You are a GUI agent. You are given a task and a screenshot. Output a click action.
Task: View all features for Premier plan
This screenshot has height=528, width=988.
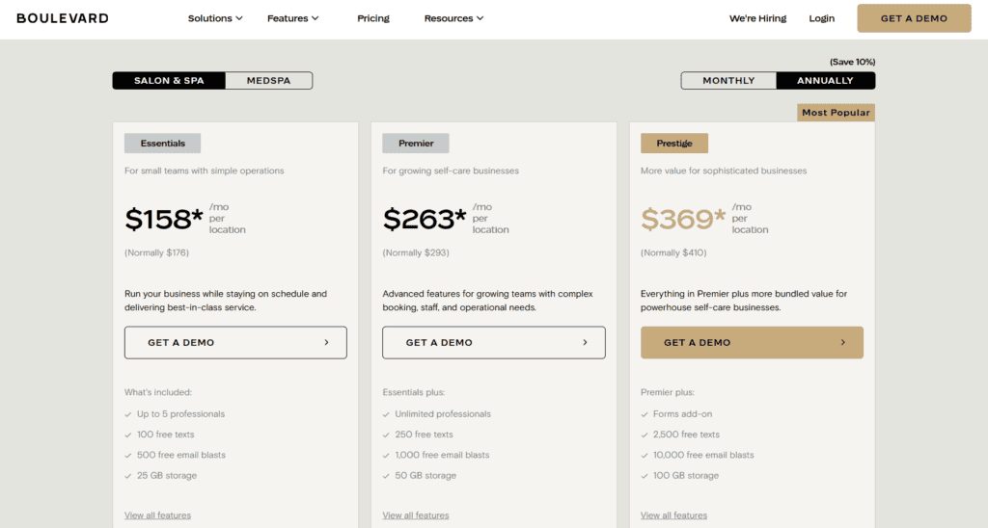[416, 515]
